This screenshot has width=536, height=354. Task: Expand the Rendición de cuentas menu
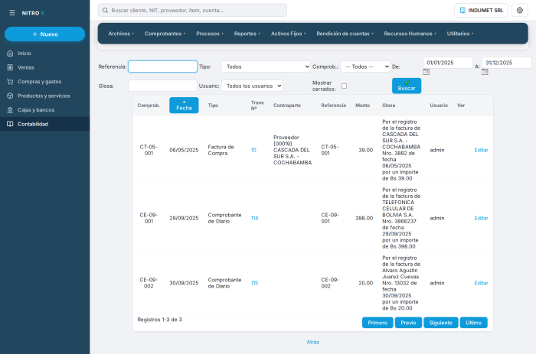[x=345, y=34]
